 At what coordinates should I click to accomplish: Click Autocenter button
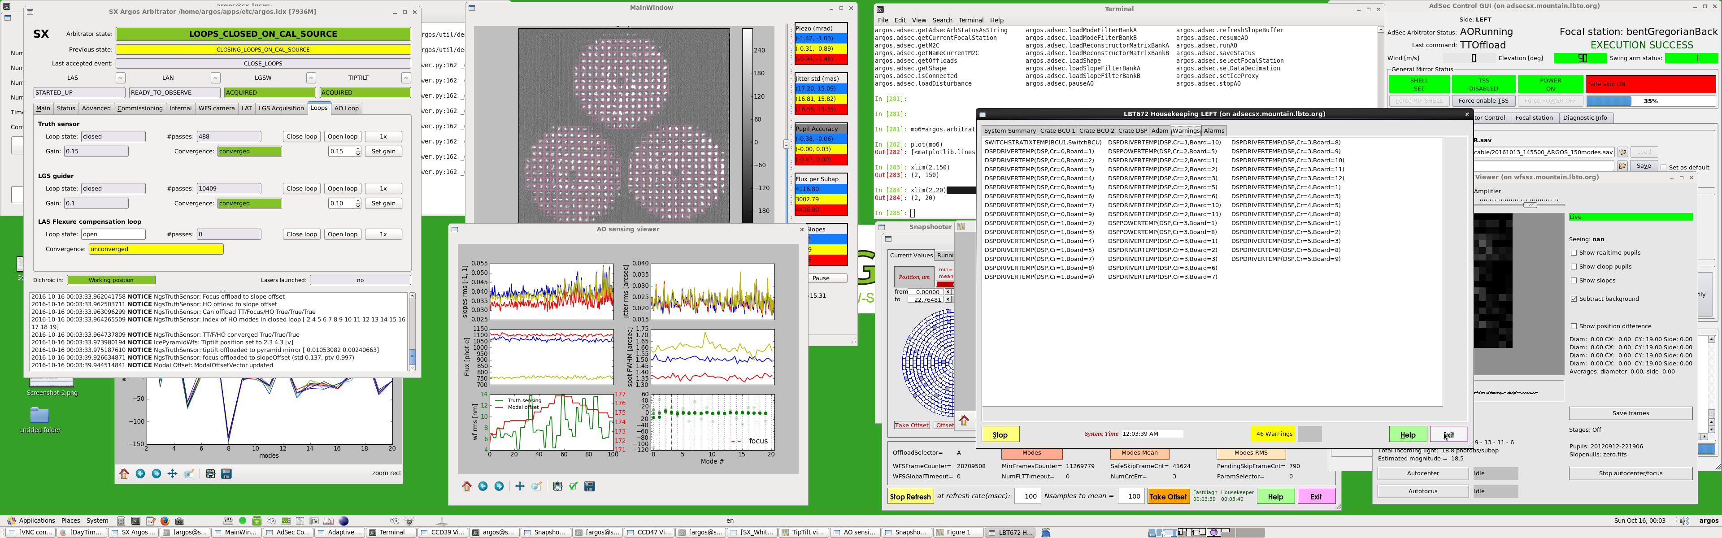point(1422,473)
